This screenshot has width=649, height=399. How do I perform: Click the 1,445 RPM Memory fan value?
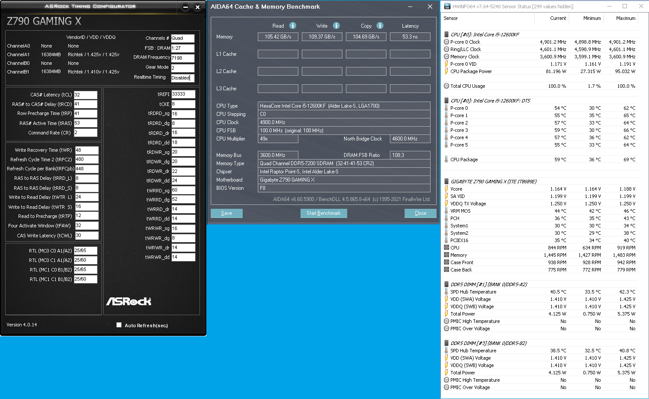(x=555, y=255)
